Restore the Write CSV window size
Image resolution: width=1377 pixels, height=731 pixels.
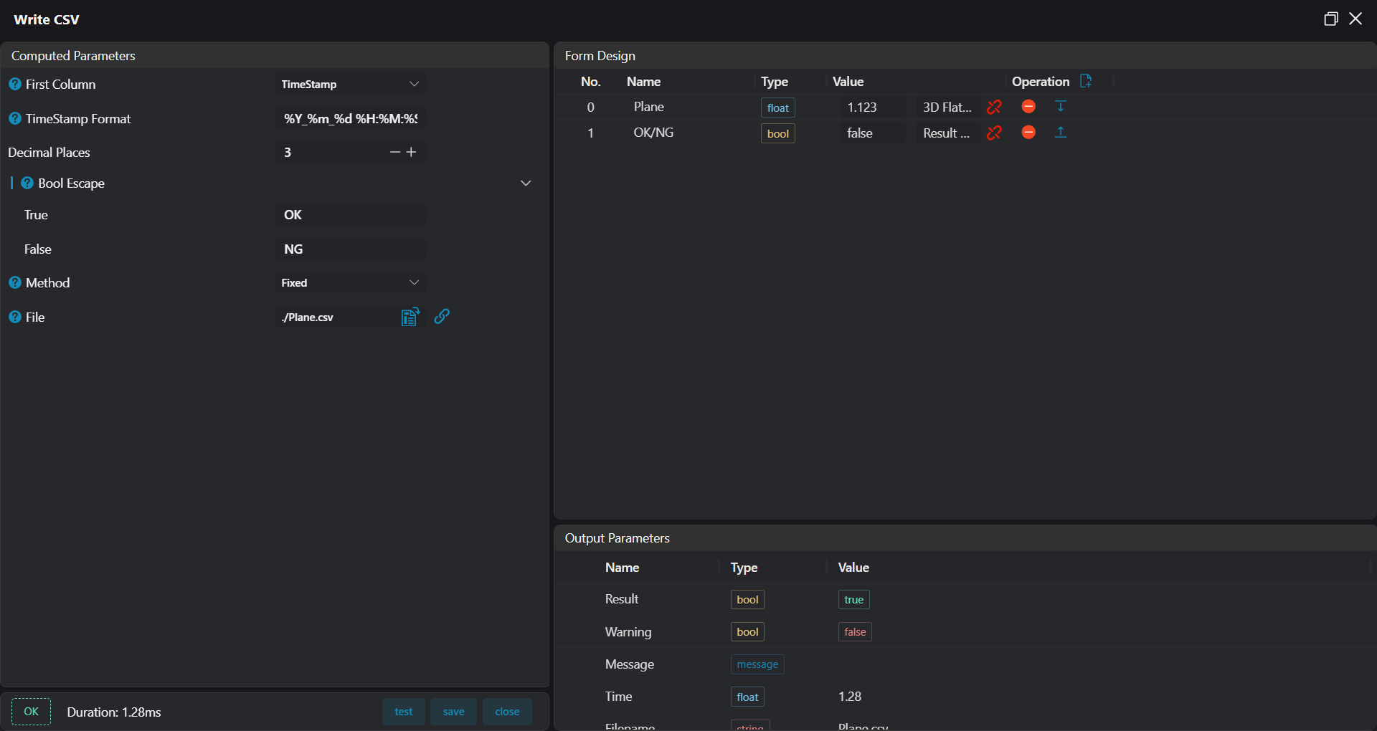point(1330,19)
